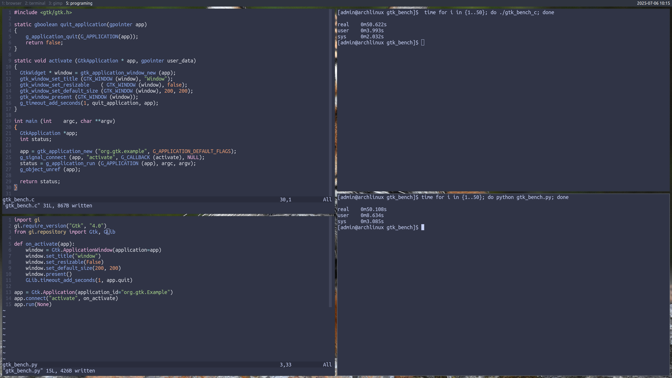
Task: Click g_object_unref on line 27
Action: tap(40, 169)
